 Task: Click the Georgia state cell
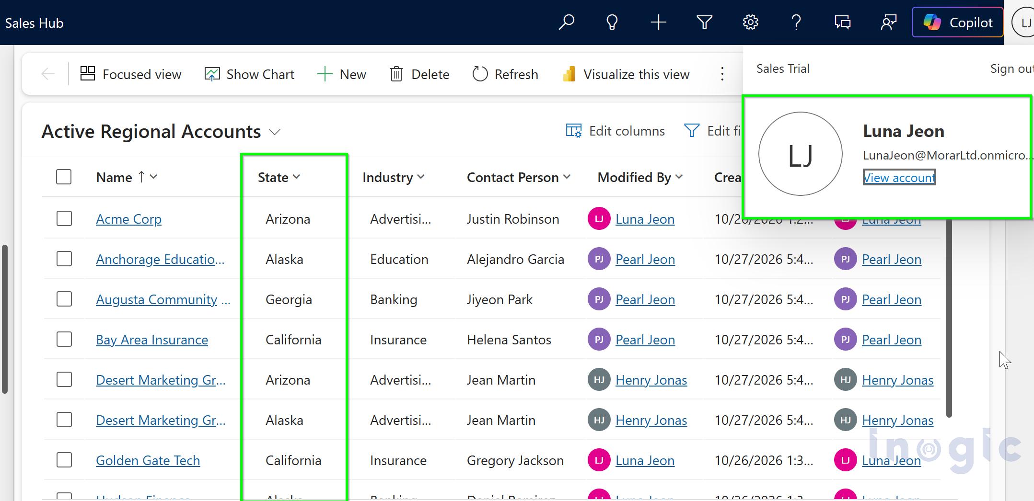click(289, 299)
